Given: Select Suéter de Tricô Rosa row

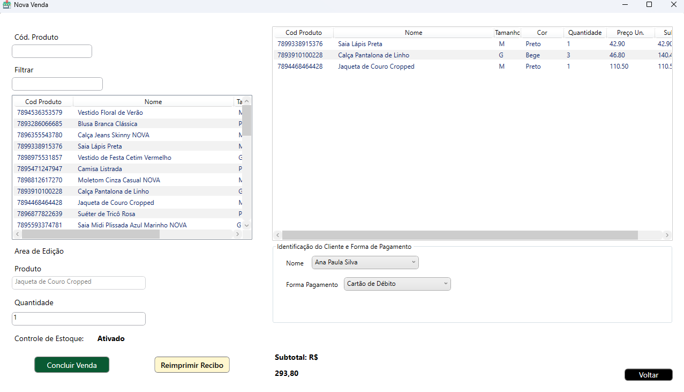Looking at the screenshot, I should (127, 214).
